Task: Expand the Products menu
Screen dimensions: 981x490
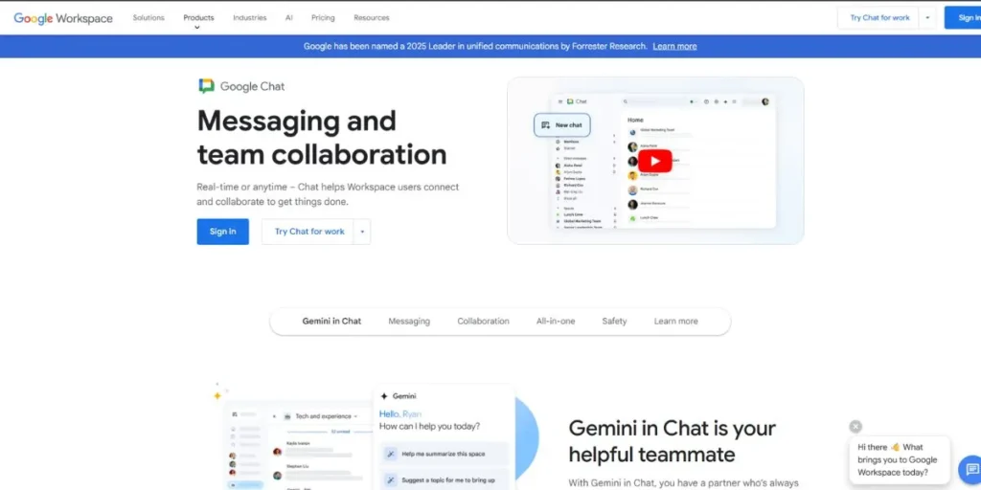Action: pos(198,17)
